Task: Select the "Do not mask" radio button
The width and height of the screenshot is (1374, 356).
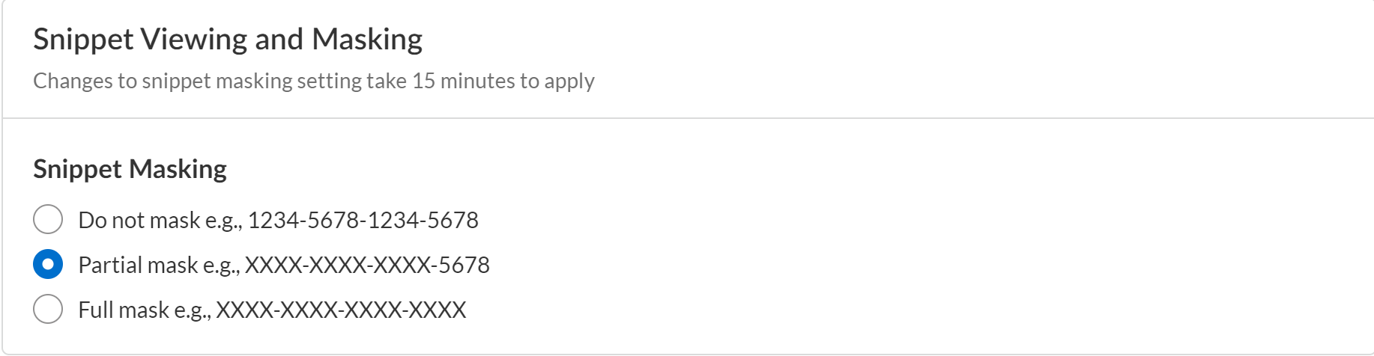Action: coord(48,220)
